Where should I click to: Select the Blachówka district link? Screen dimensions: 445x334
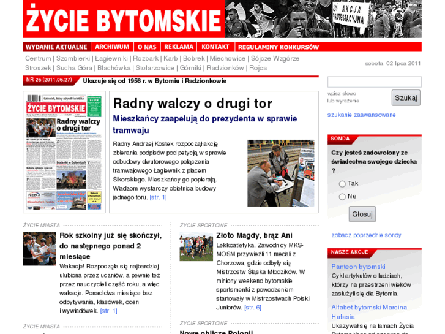click(114, 68)
